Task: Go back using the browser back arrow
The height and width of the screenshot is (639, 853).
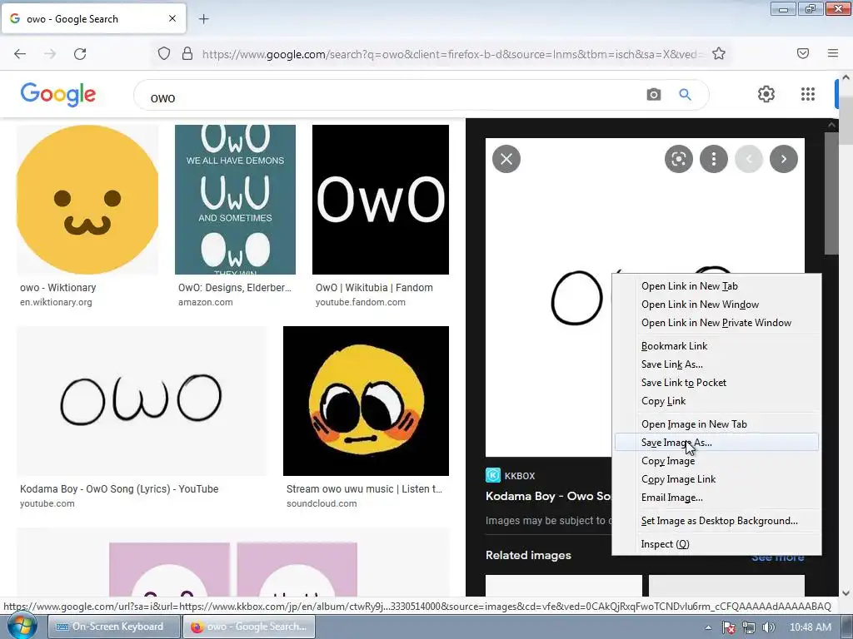Action: (20, 54)
